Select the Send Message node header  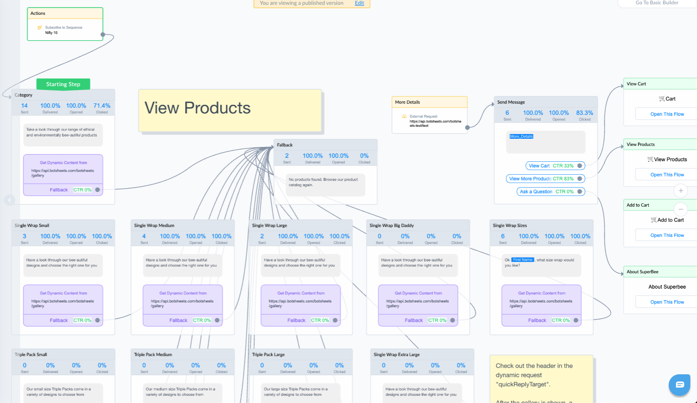546,102
